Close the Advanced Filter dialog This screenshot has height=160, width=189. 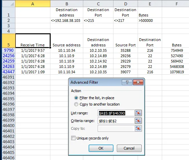click(138, 82)
